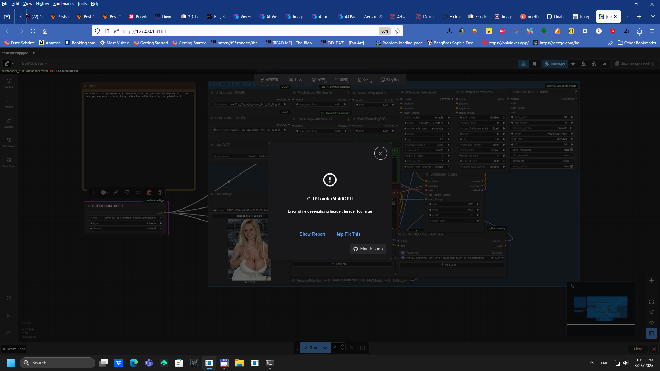660x371 pixels.
Task: Open the Bookmarks menu
Action: pyautogui.click(x=63, y=4)
